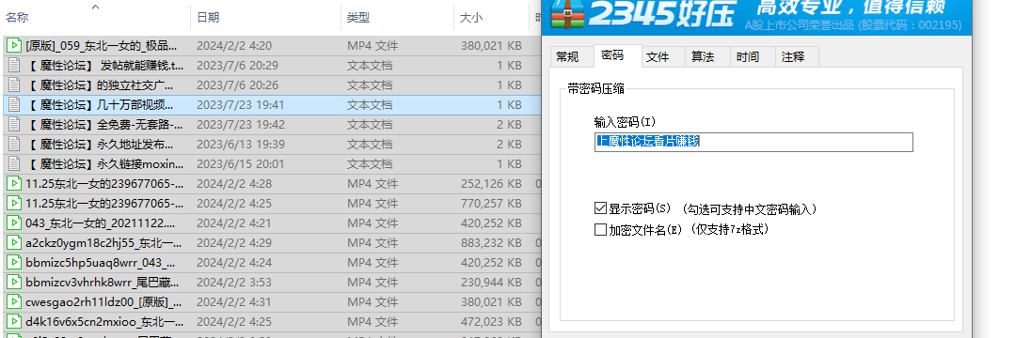Viewport: 1015px width, 338px height.
Task: Click the text file icon of 全免费-无套路 row
Action: coord(13,124)
